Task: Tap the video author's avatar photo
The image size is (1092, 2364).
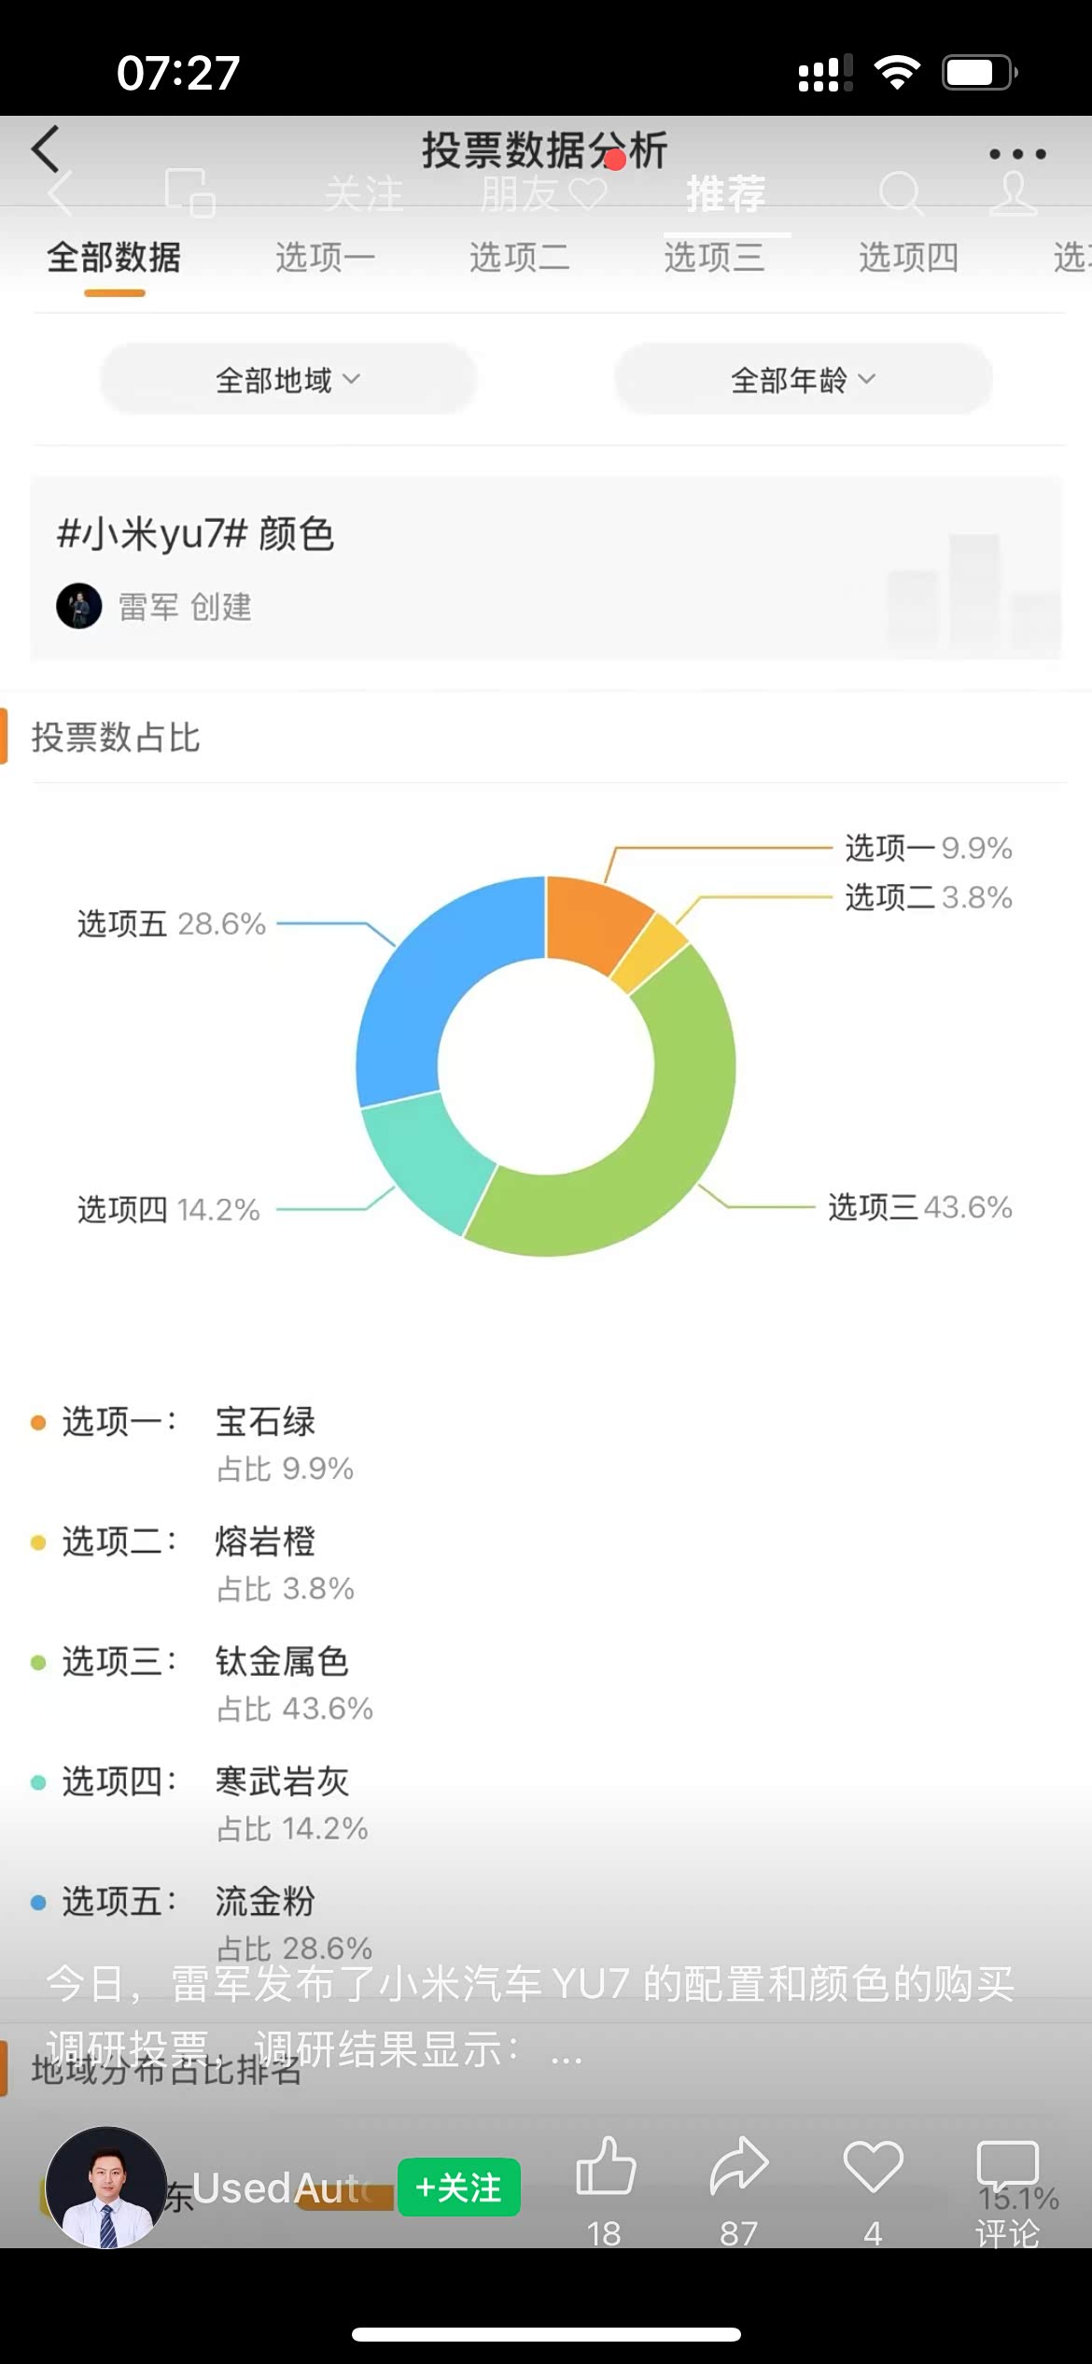Action: point(106,2188)
